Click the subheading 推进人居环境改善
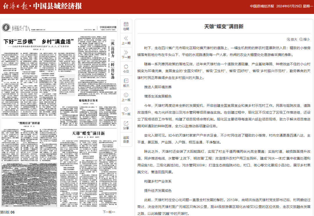This screenshot has width=314, height=216. pos(158,87)
